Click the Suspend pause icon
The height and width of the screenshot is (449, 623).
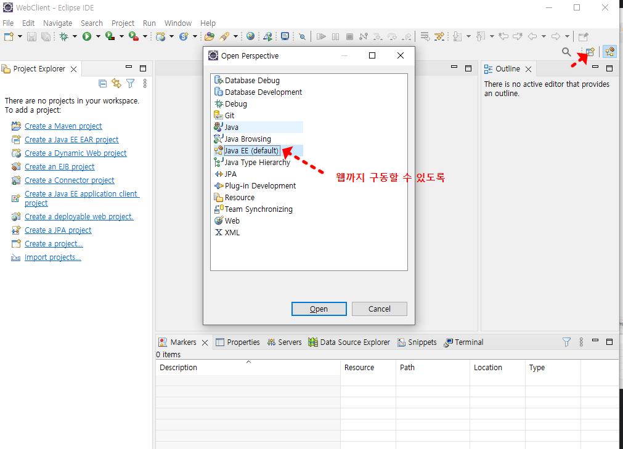click(335, 36)
